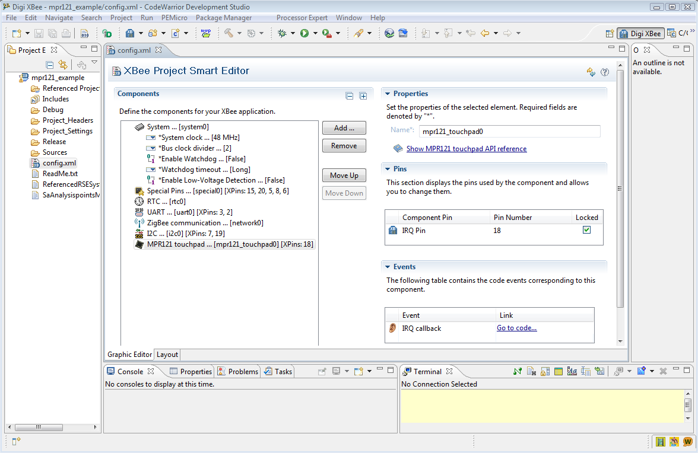The width and height of the screenshot is (698, 453).
Task: Open the Show MPR121 touchpad API reference link
Action: tap(467, 148)
